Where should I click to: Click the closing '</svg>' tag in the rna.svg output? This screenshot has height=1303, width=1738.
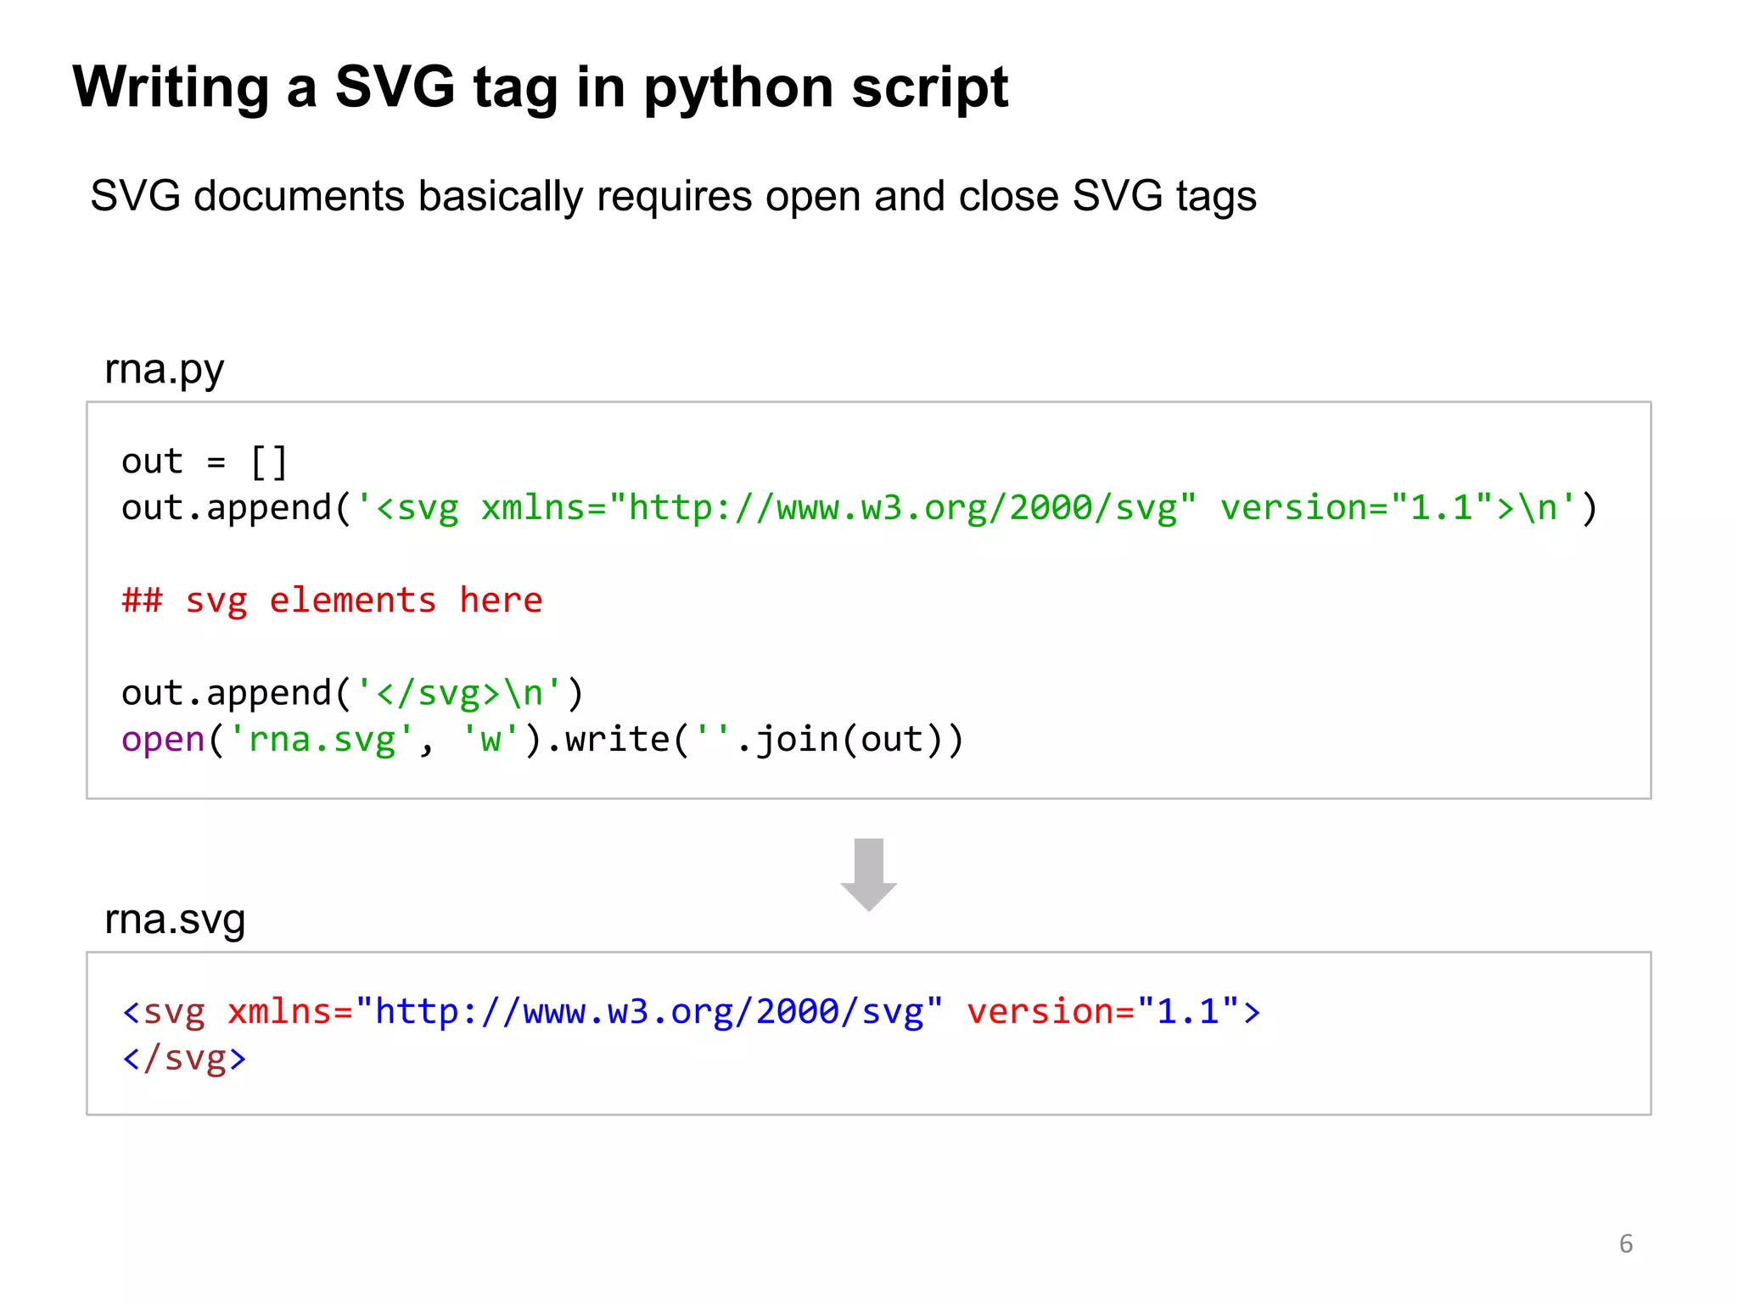pos(184,1059)
